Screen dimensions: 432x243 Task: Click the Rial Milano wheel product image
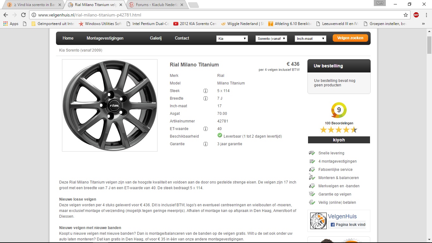pyautogui.click(x=110, y=105)
